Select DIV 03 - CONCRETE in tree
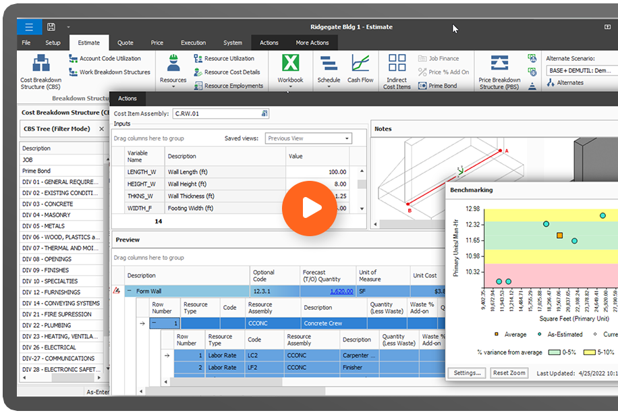This screenshot has width=618, height=415. point(47,204)
